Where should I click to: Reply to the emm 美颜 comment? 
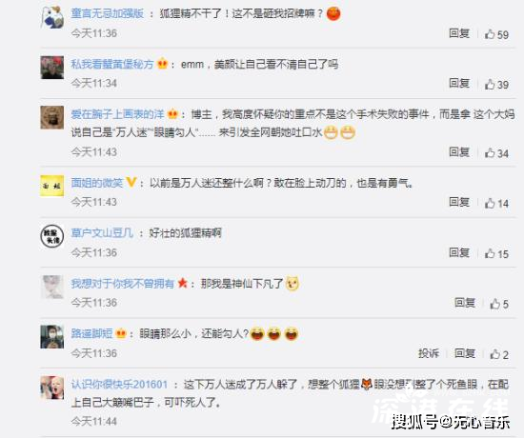(459, 83)
